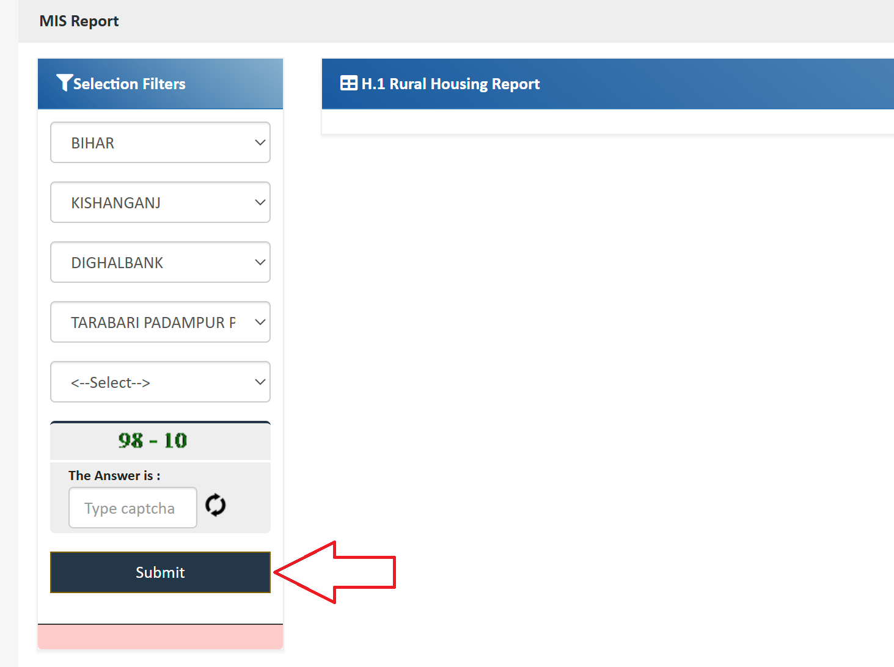The image size is (894, 667).
Task: Click the H.1 Rural Housing Report heading
Action: click(x=450, y=84)
